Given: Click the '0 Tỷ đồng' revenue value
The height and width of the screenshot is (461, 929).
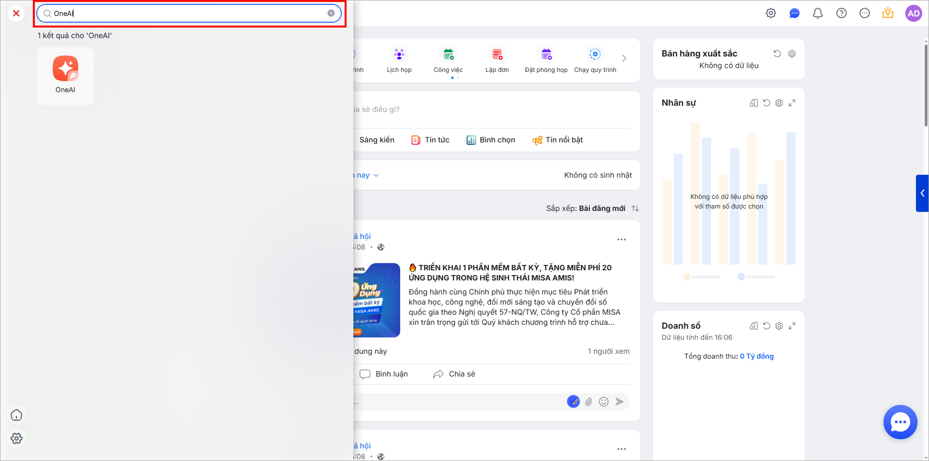Looking at the screenshot, I should click(757, 356).
